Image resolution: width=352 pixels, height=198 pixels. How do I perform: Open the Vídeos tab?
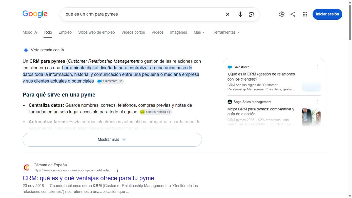pos(157,32)
